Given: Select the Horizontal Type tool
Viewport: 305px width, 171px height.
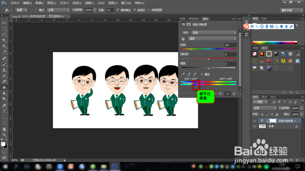Looking at the screenshot, I should [4, 111].
